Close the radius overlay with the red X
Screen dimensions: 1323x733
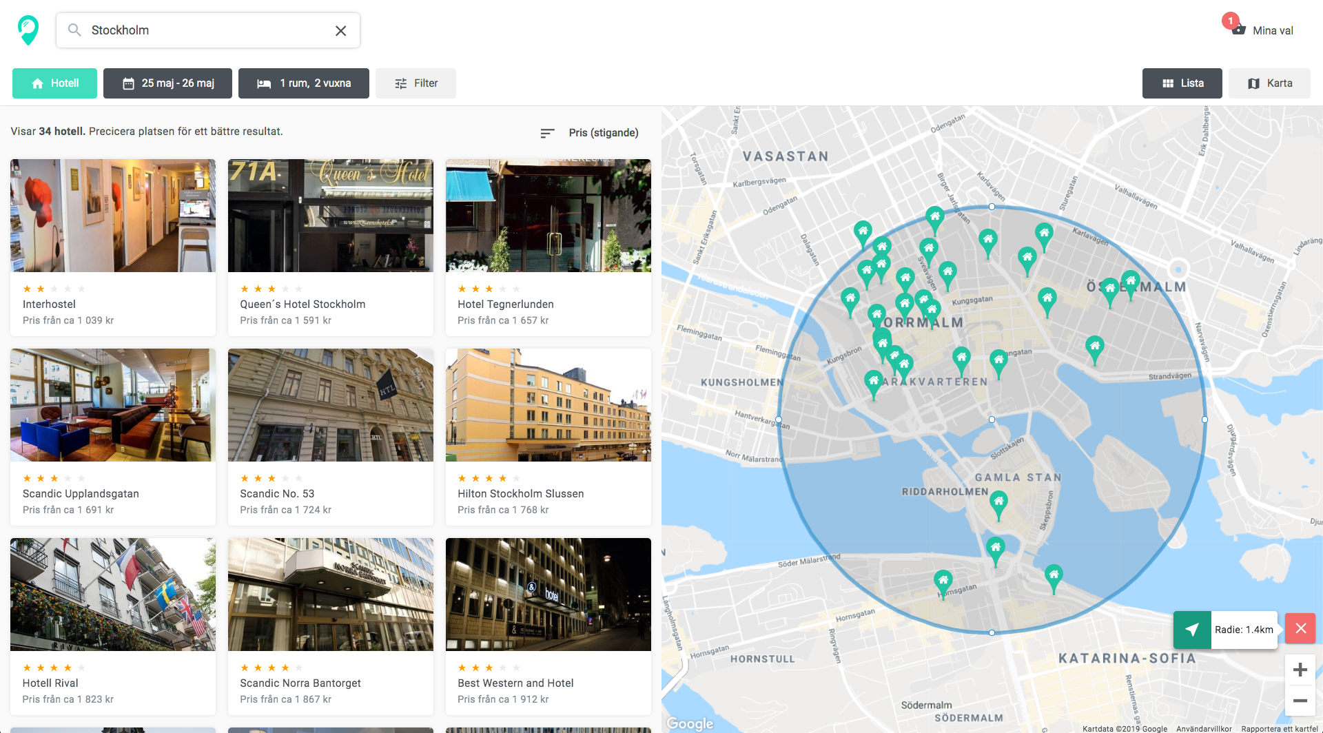[1300, 628]
